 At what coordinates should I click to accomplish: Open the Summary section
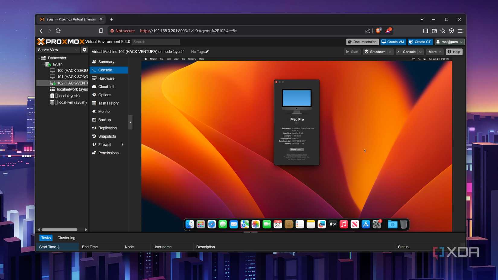tap(109, 62)
